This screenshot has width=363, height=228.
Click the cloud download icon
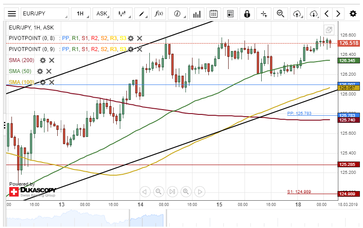tap(314, 14)
